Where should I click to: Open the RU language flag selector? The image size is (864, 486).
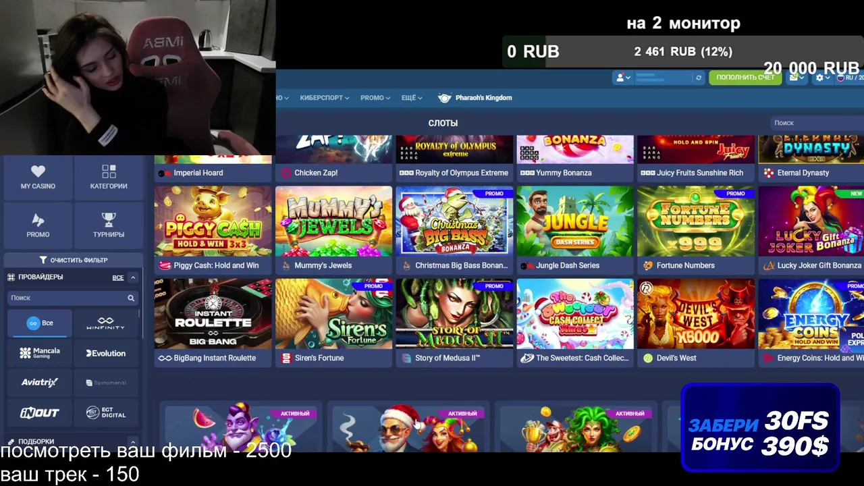(x=849, y=78)
